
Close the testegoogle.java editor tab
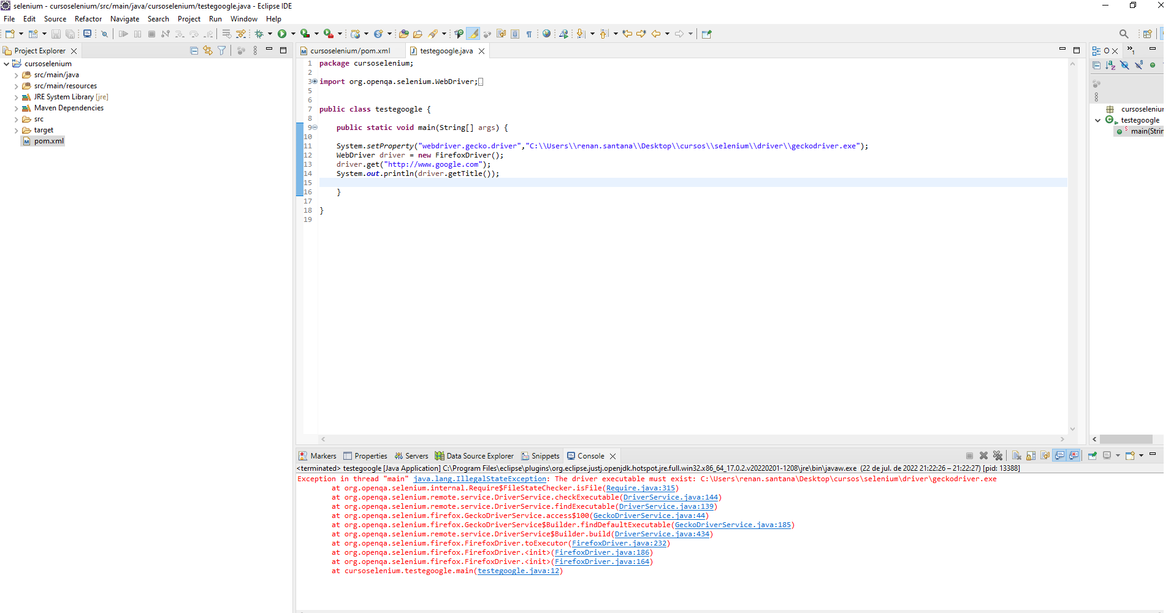tap(482, 51)
